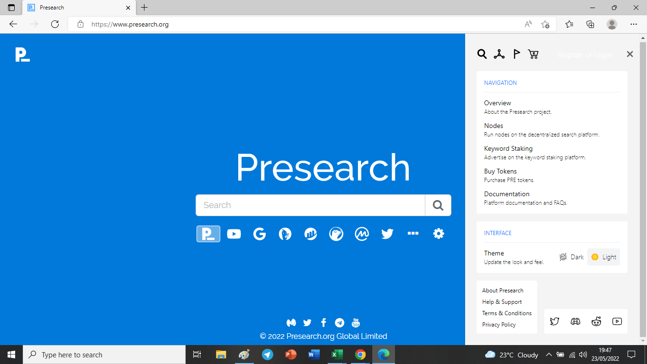
Task: Open the Telegram icon in the page footer
Action: [x=340, y=323]
